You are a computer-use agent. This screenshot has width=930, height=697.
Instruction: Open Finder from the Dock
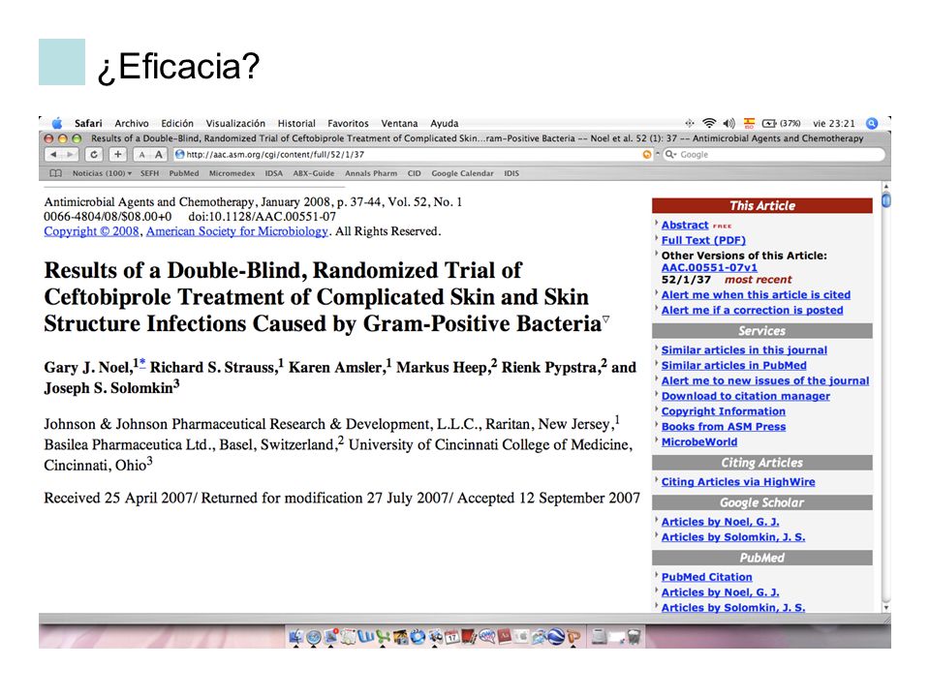[x=296, y=637]
